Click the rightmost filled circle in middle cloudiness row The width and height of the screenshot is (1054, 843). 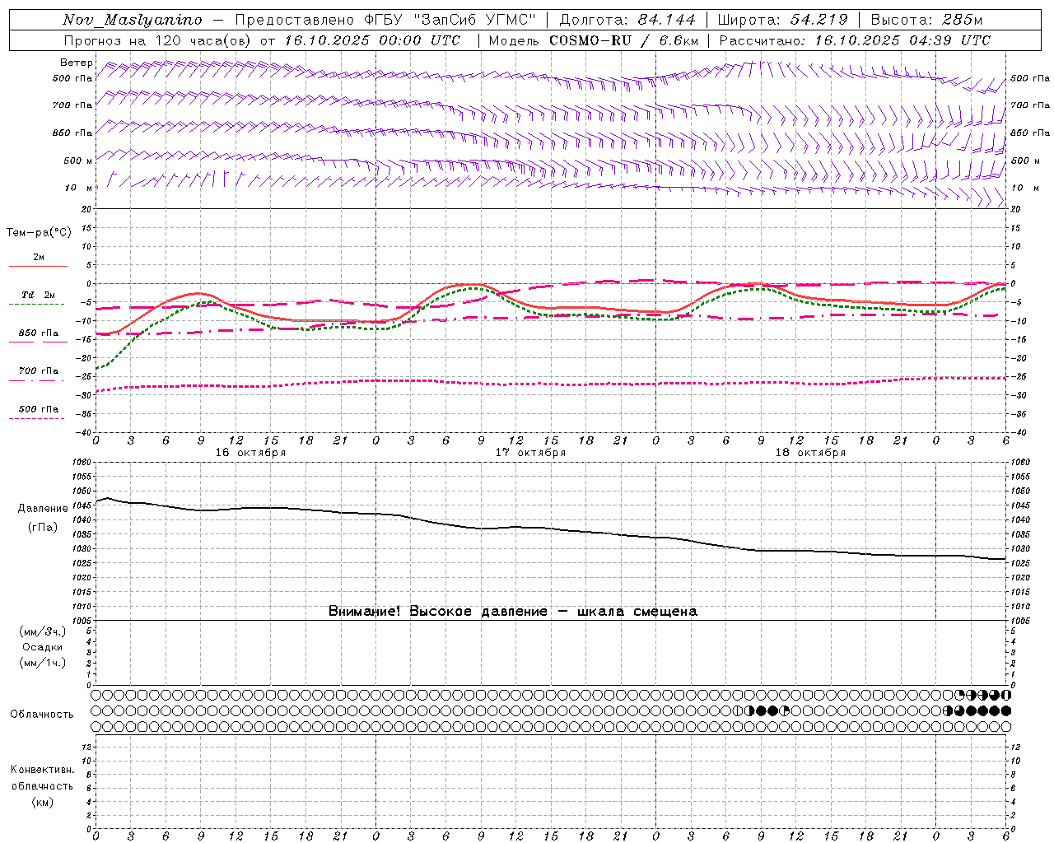pos(1005,710)
